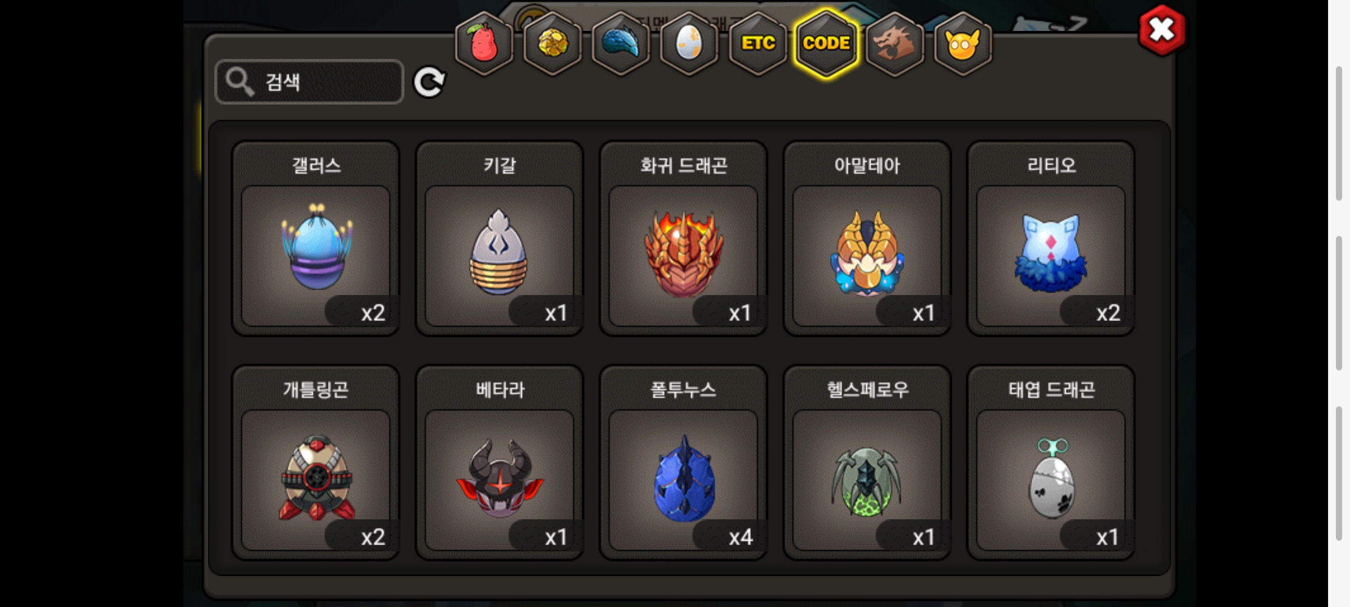Select the 리티오 egg card
Image resolution: width=1350 pixels, height=607 pixels.
tap(1051, 238)
